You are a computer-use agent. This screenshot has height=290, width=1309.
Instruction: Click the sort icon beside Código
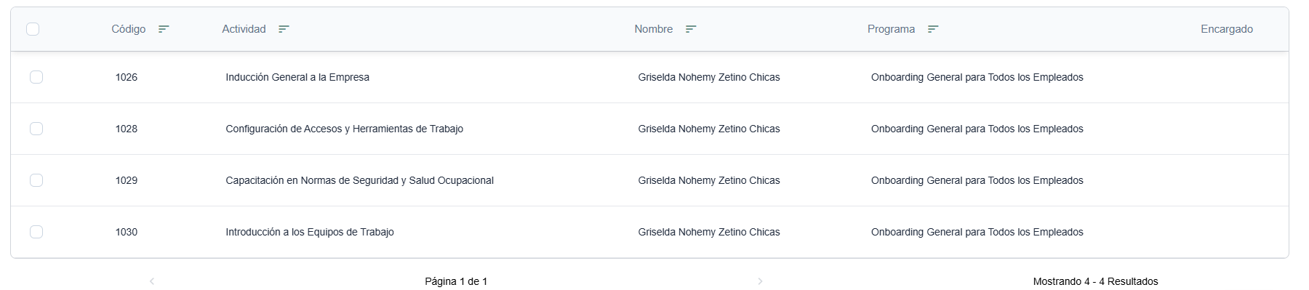click(x=164, y=29)
